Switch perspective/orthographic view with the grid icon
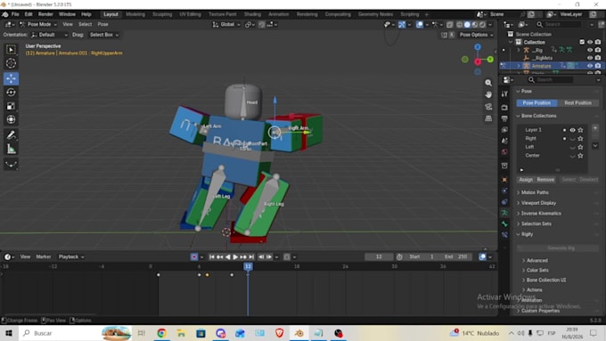Viewport: 606px width, 341px height. tap(488, 118)
